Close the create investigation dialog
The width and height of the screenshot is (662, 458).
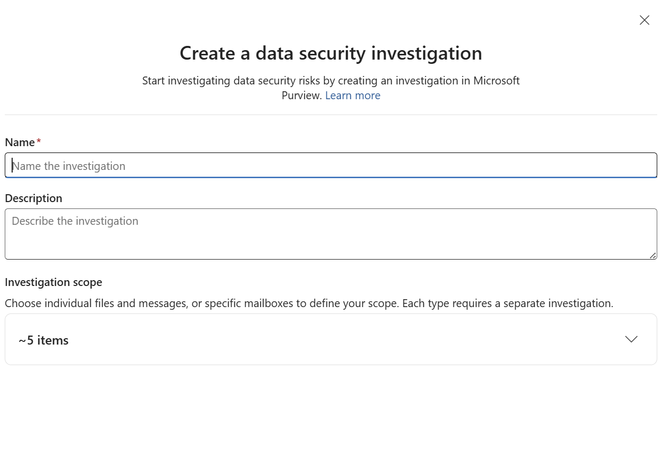pos(644,20)
